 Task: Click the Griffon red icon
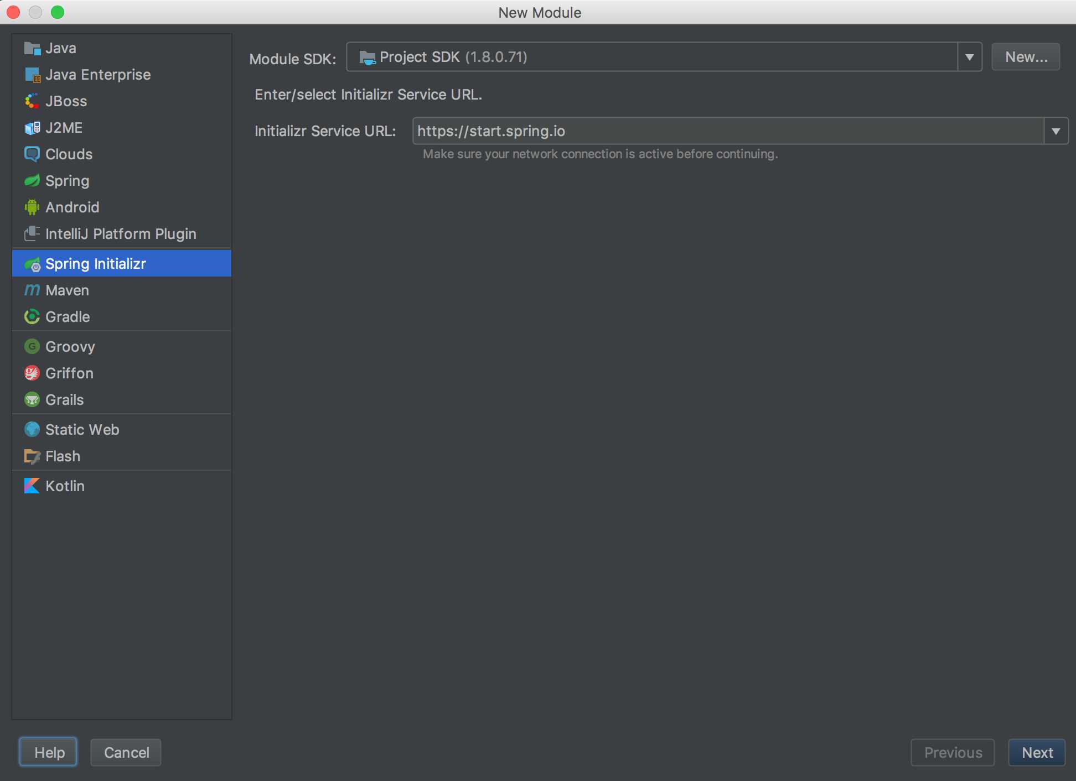(x=32, y=373)
